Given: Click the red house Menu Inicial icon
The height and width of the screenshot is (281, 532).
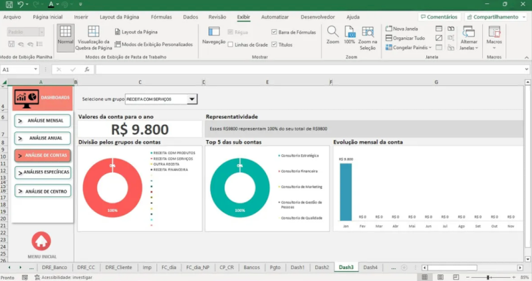Looking at the screenshot, I should (x=41, y=240).
